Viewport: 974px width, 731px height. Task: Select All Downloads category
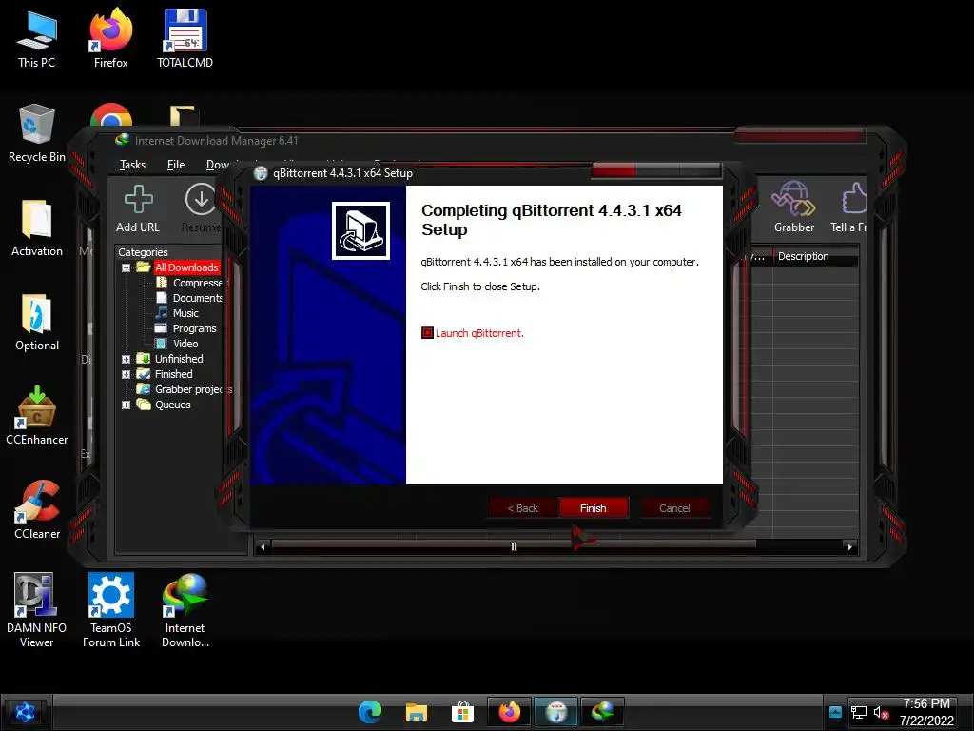186,267
